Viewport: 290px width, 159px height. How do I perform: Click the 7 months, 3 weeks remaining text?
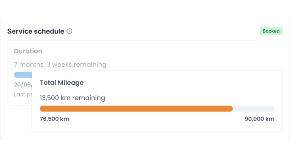point(60,64)
